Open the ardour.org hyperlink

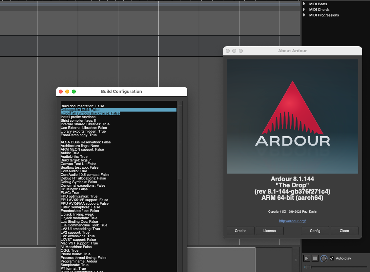click(x=292, y=221)
